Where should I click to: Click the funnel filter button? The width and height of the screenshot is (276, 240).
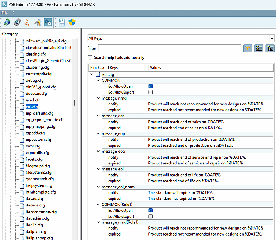[x=248, y=48]
